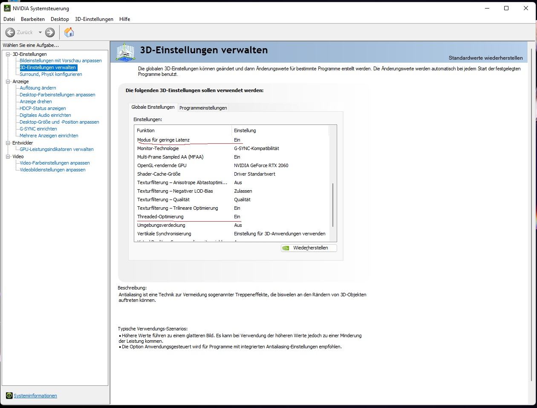Click the NVIDIA app icon in title bar

(x=7, y=8)
